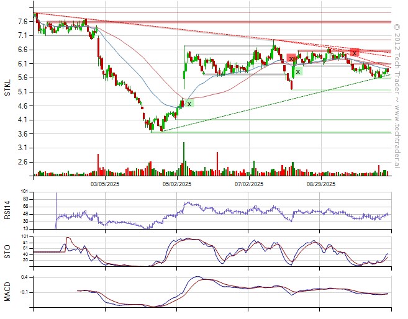Select the STO indicator label
408x319 pixels.
(x=8, y=251)
